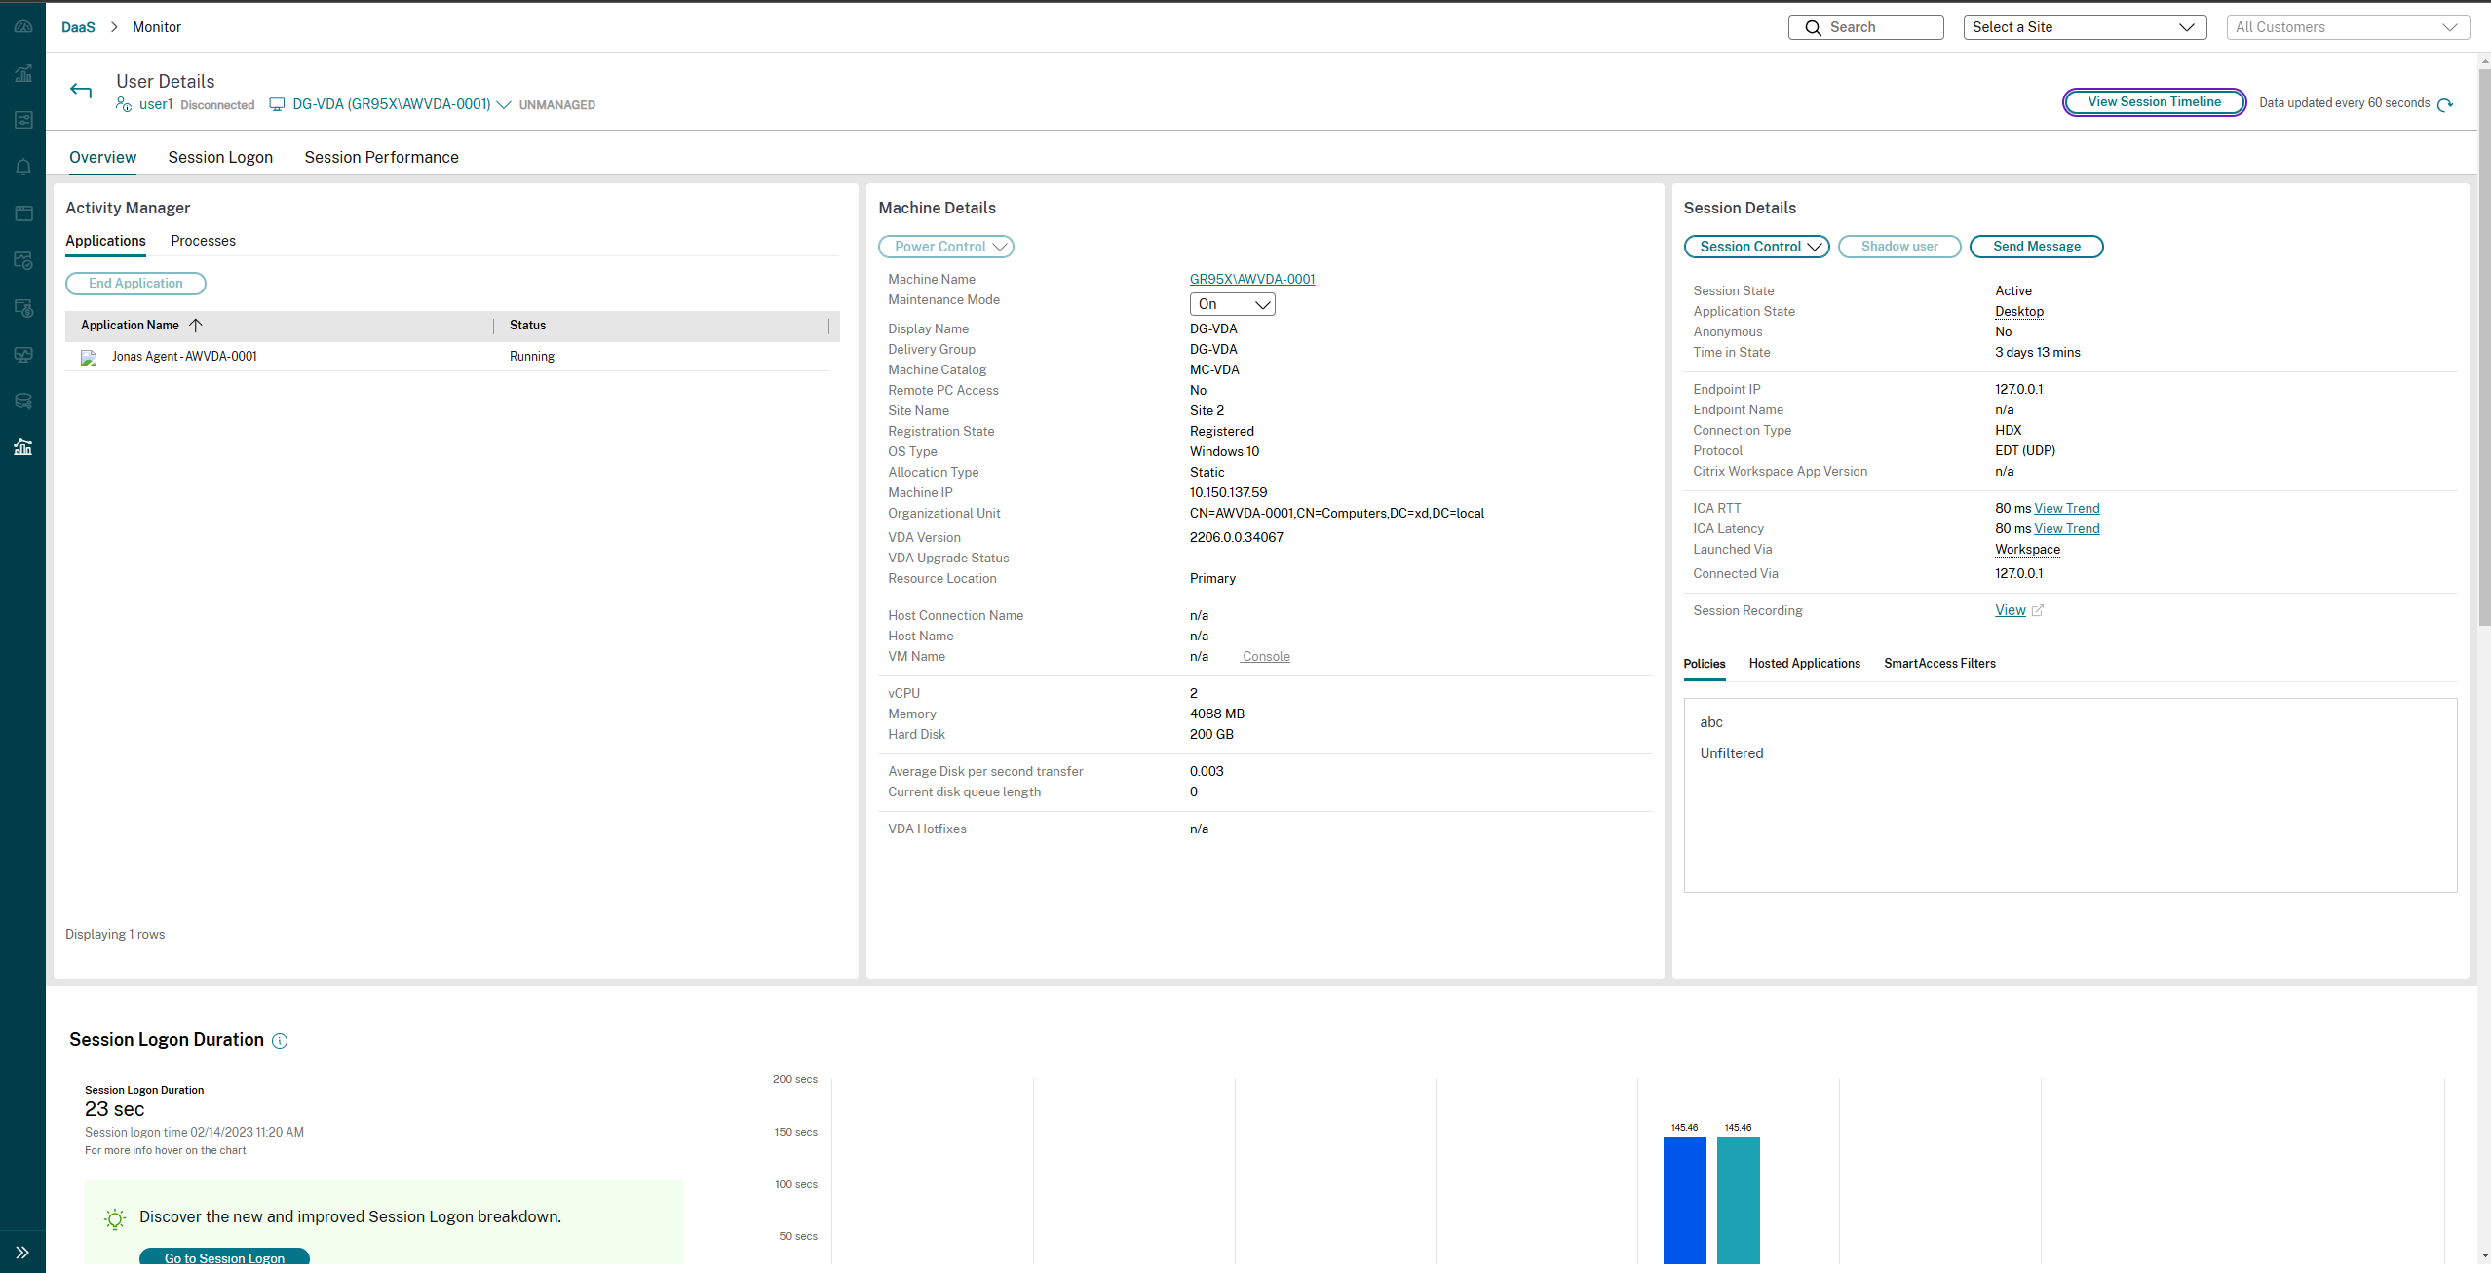Click ICA RTT View Trend link
The image size is (2491, 1273).
coord(2066,509)
